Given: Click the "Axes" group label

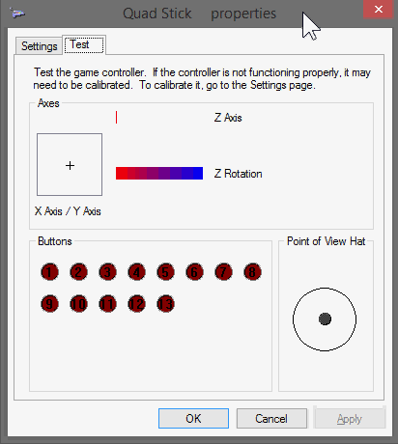Looking at the screenshot, I should 48,103.
